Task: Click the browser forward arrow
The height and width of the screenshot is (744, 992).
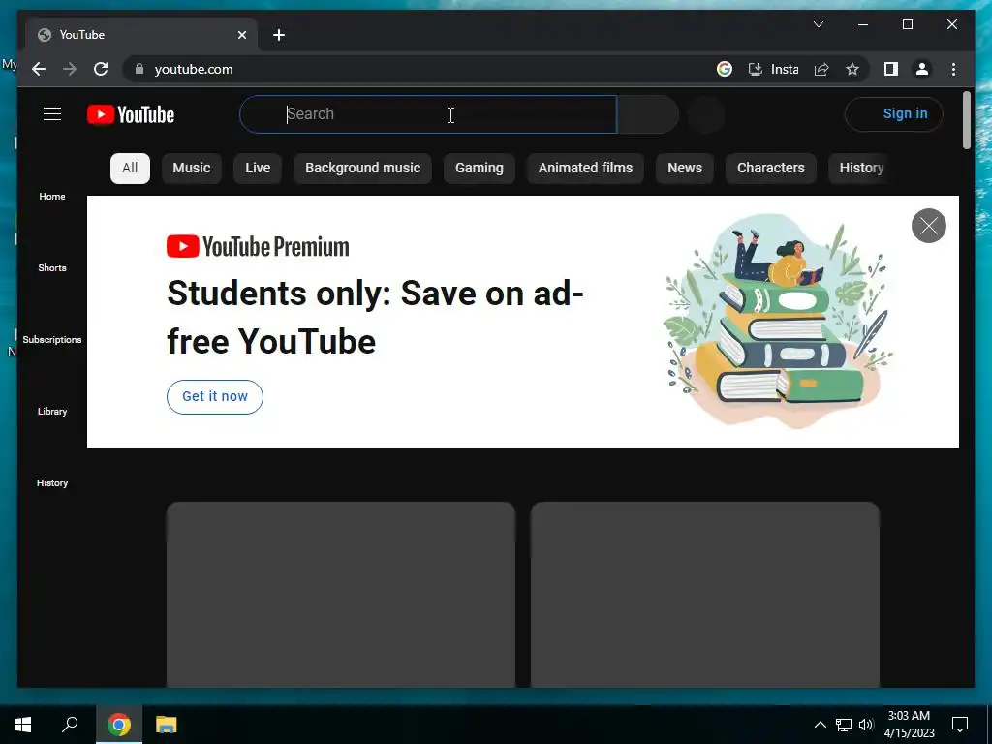Action: click(70, 69)
